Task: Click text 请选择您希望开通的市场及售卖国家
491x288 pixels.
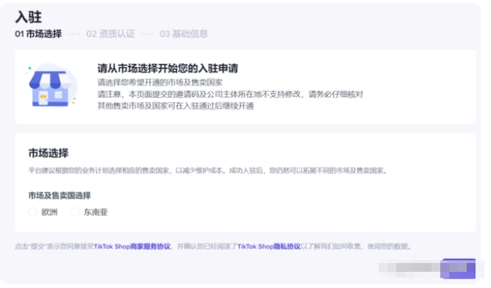Action: pyautogui.click(x=160, y=82)
